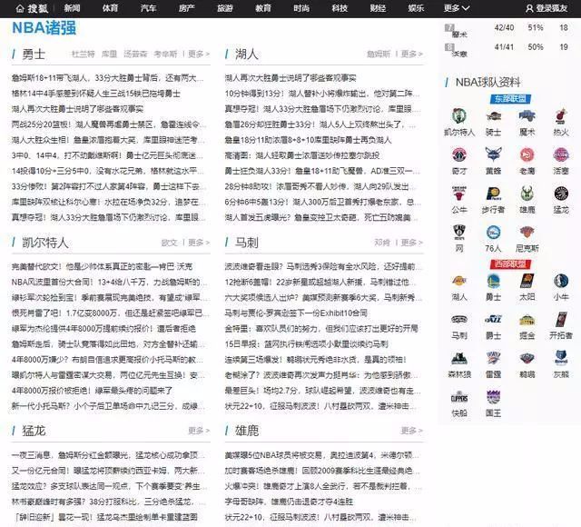Open headline 格林14中4手感差到怀疑人生
The height and width of the screenshot is (527, 581).
(x=96, y=94)
